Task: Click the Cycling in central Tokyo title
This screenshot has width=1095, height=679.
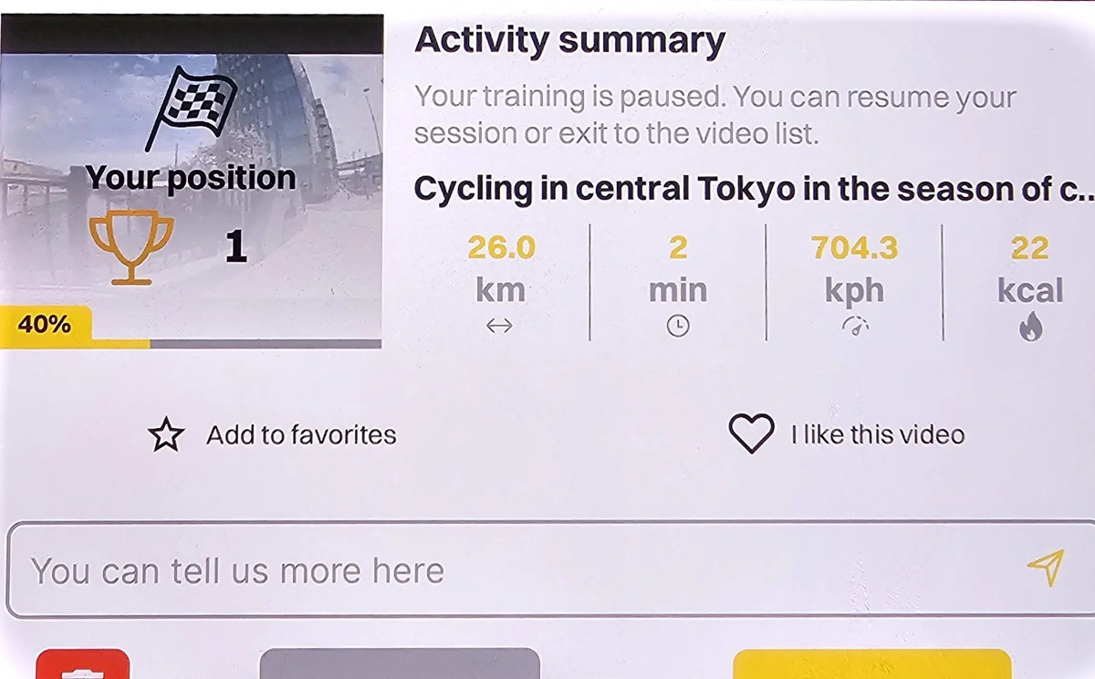Action: [x=753, y=190]
